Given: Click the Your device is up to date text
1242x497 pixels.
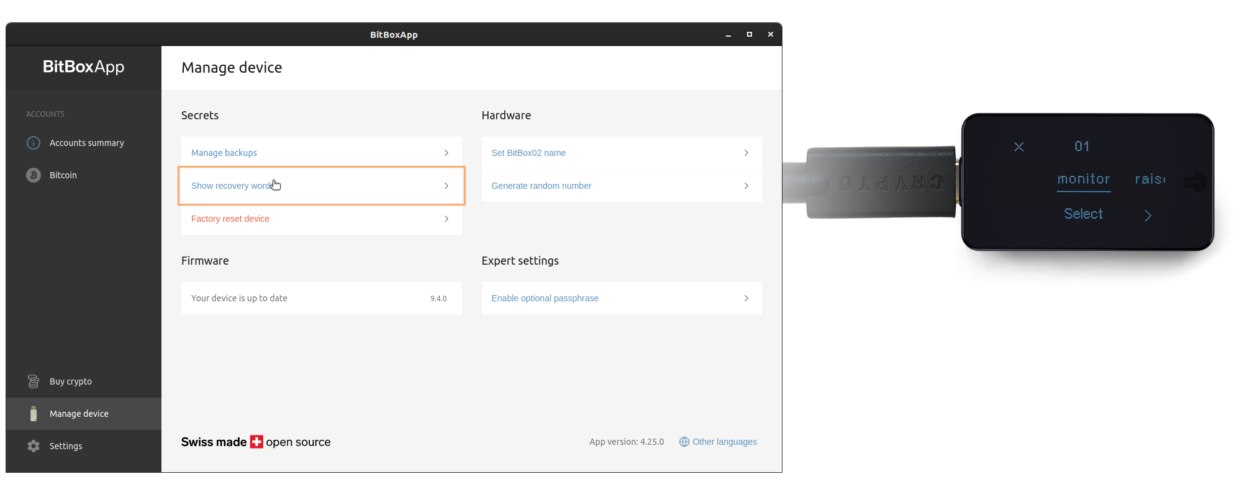Looking at the screenshot, I should tap(239, 298).
